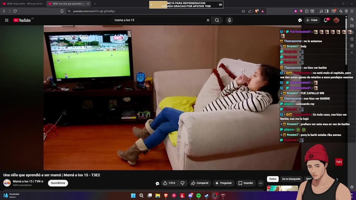Select the Todos filter chip
The image size is (356, 200).
[x=273, y=179]
